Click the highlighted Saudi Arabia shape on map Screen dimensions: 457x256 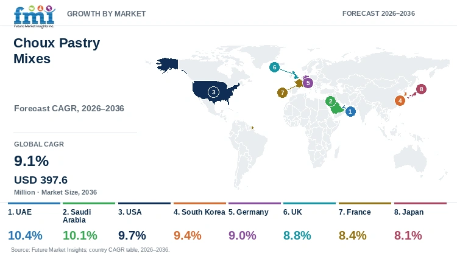coord(336,109)
